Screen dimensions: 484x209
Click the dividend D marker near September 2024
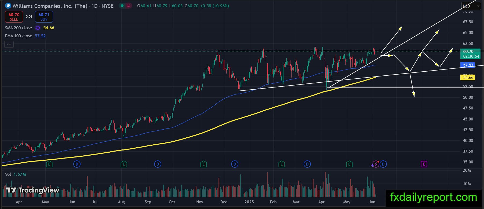point(158,164)
